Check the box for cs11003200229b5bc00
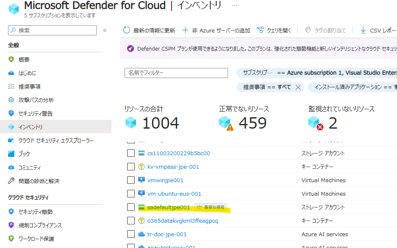Image resolution: width=397 pixels, height=248 pixels. [x=131, y=153]
